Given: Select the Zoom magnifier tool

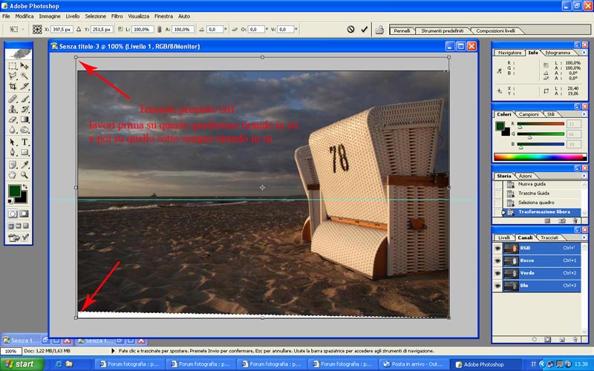Looking at the screenshot, I should click(x=25, y=175).
